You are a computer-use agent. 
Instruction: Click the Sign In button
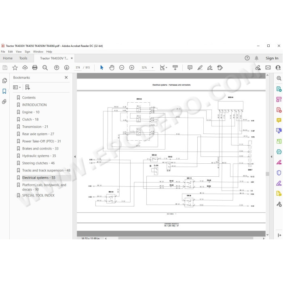tap(272, 58)
